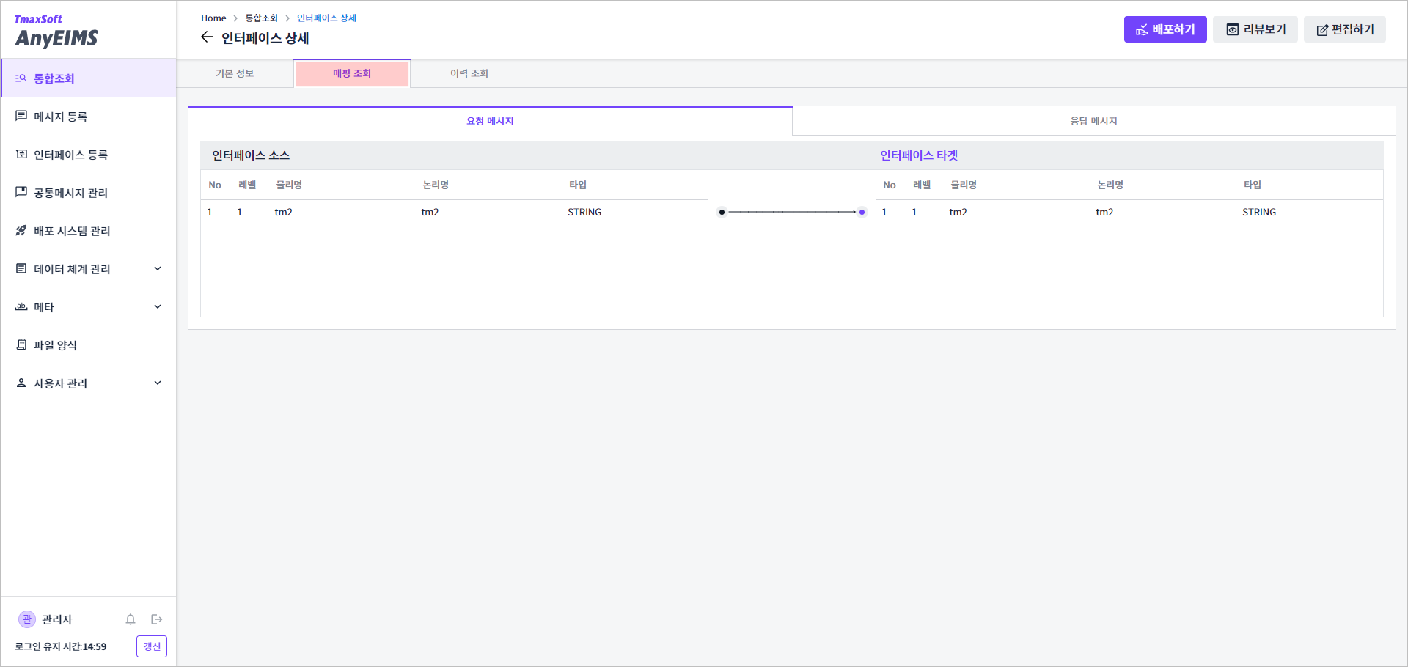Open the 이력 조회 tab
Viewport: 1408px width, 667px height.
(469, 73)
